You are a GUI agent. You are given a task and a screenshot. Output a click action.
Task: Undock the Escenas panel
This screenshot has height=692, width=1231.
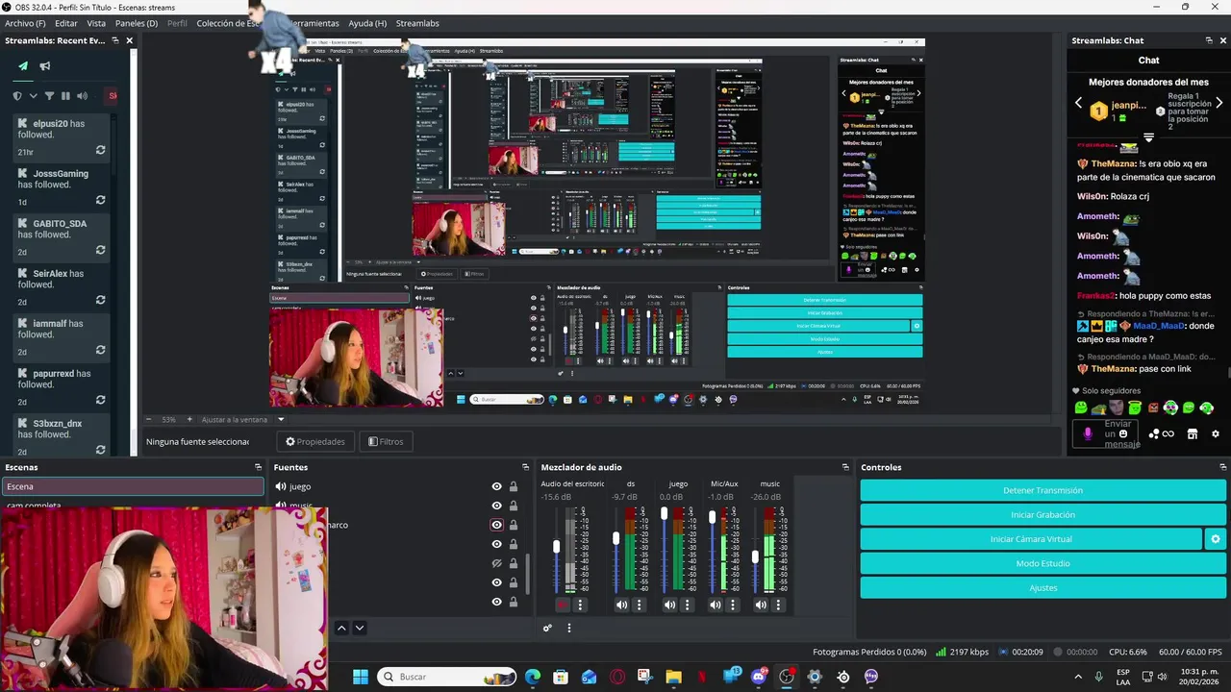pyautogui.click(x=258, y=467)
